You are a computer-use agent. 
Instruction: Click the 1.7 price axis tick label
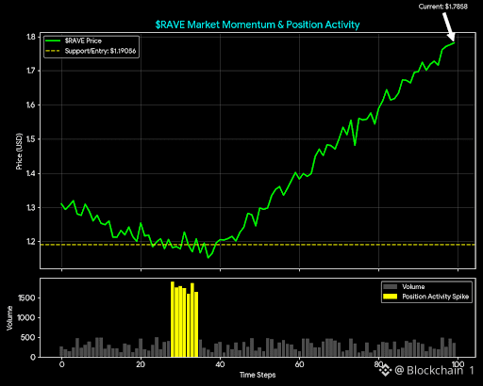coord(31,71)
